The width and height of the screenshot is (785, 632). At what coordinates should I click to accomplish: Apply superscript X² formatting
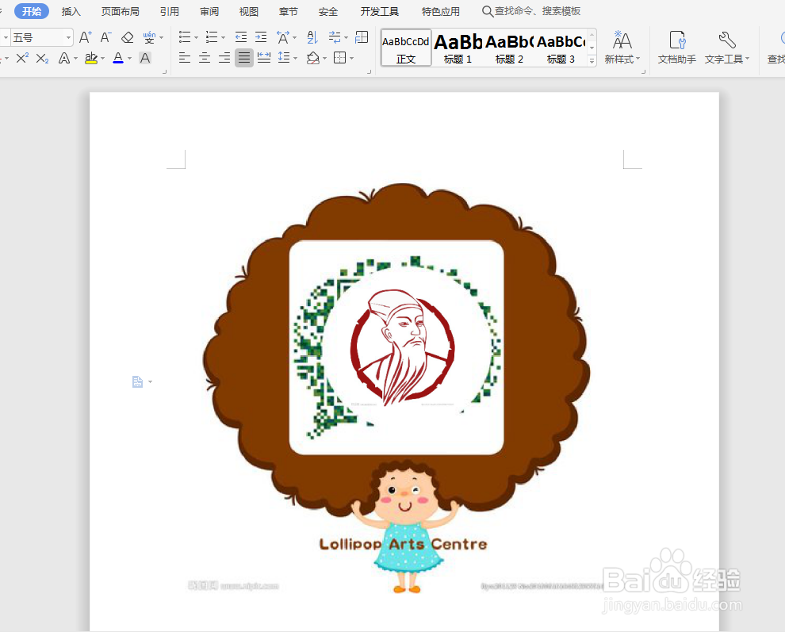[x=22, y=58]
